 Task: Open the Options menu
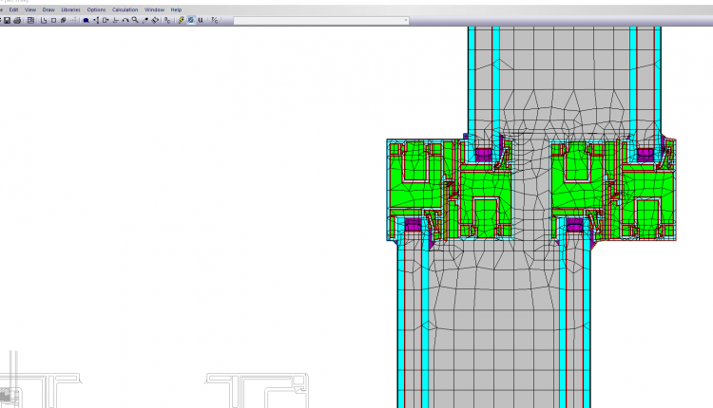[x=96, y=9]
